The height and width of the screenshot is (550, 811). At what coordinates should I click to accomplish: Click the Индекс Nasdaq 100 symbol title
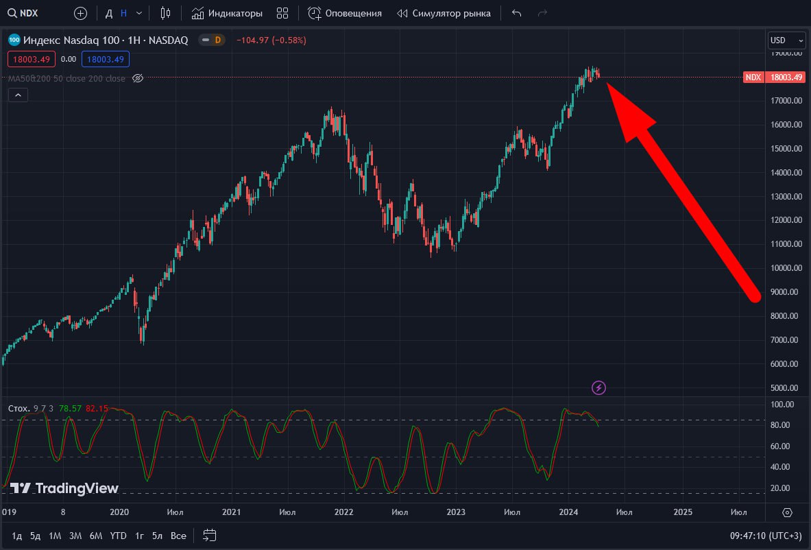106,40
